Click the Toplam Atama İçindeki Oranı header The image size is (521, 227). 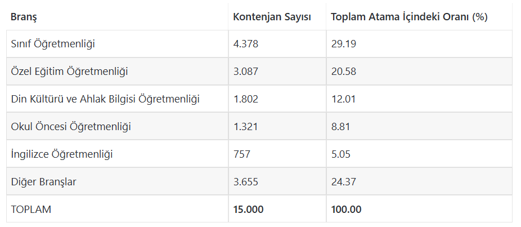(x=408, y=17)
